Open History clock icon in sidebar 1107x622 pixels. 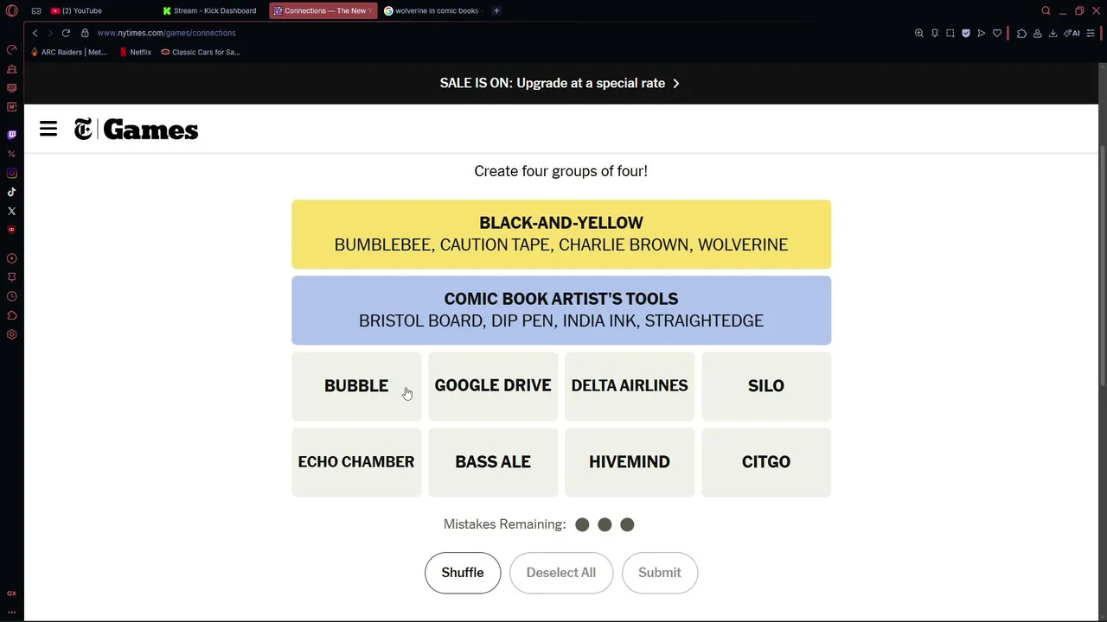(12, 296)
